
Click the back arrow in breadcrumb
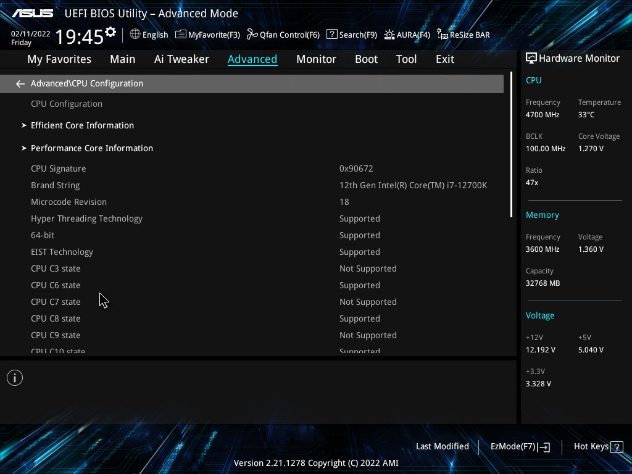(x=20, y=84)
